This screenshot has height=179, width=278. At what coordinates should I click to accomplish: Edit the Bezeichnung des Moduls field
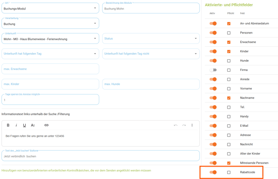(151, 8)
